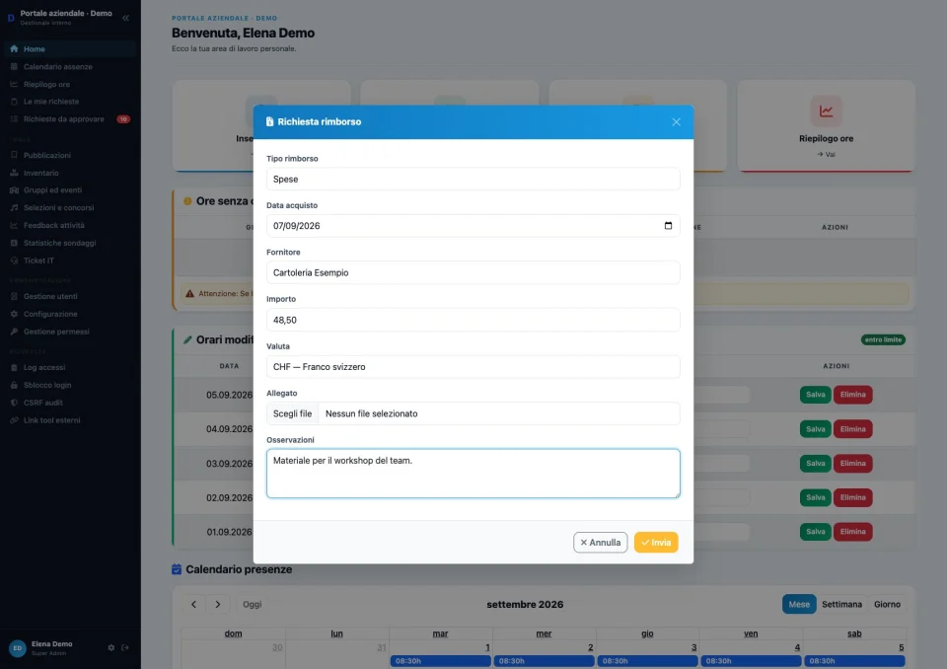Click the Home icon in sidebar
This screenshot has width=947, height=669.
14,49
